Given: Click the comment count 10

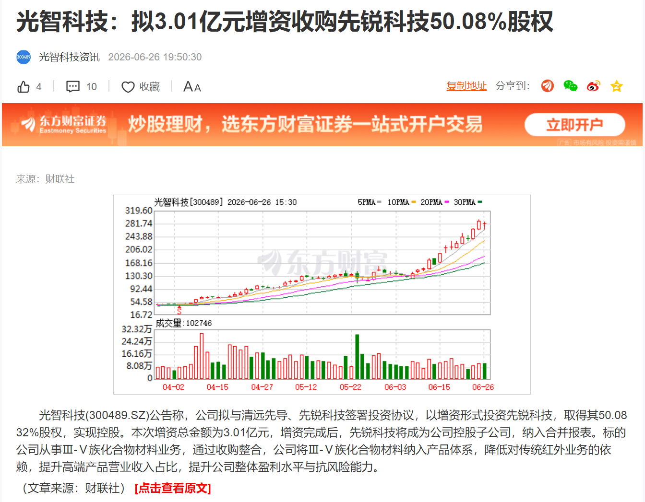Looking at the screenshot, I should coord(92,87).
